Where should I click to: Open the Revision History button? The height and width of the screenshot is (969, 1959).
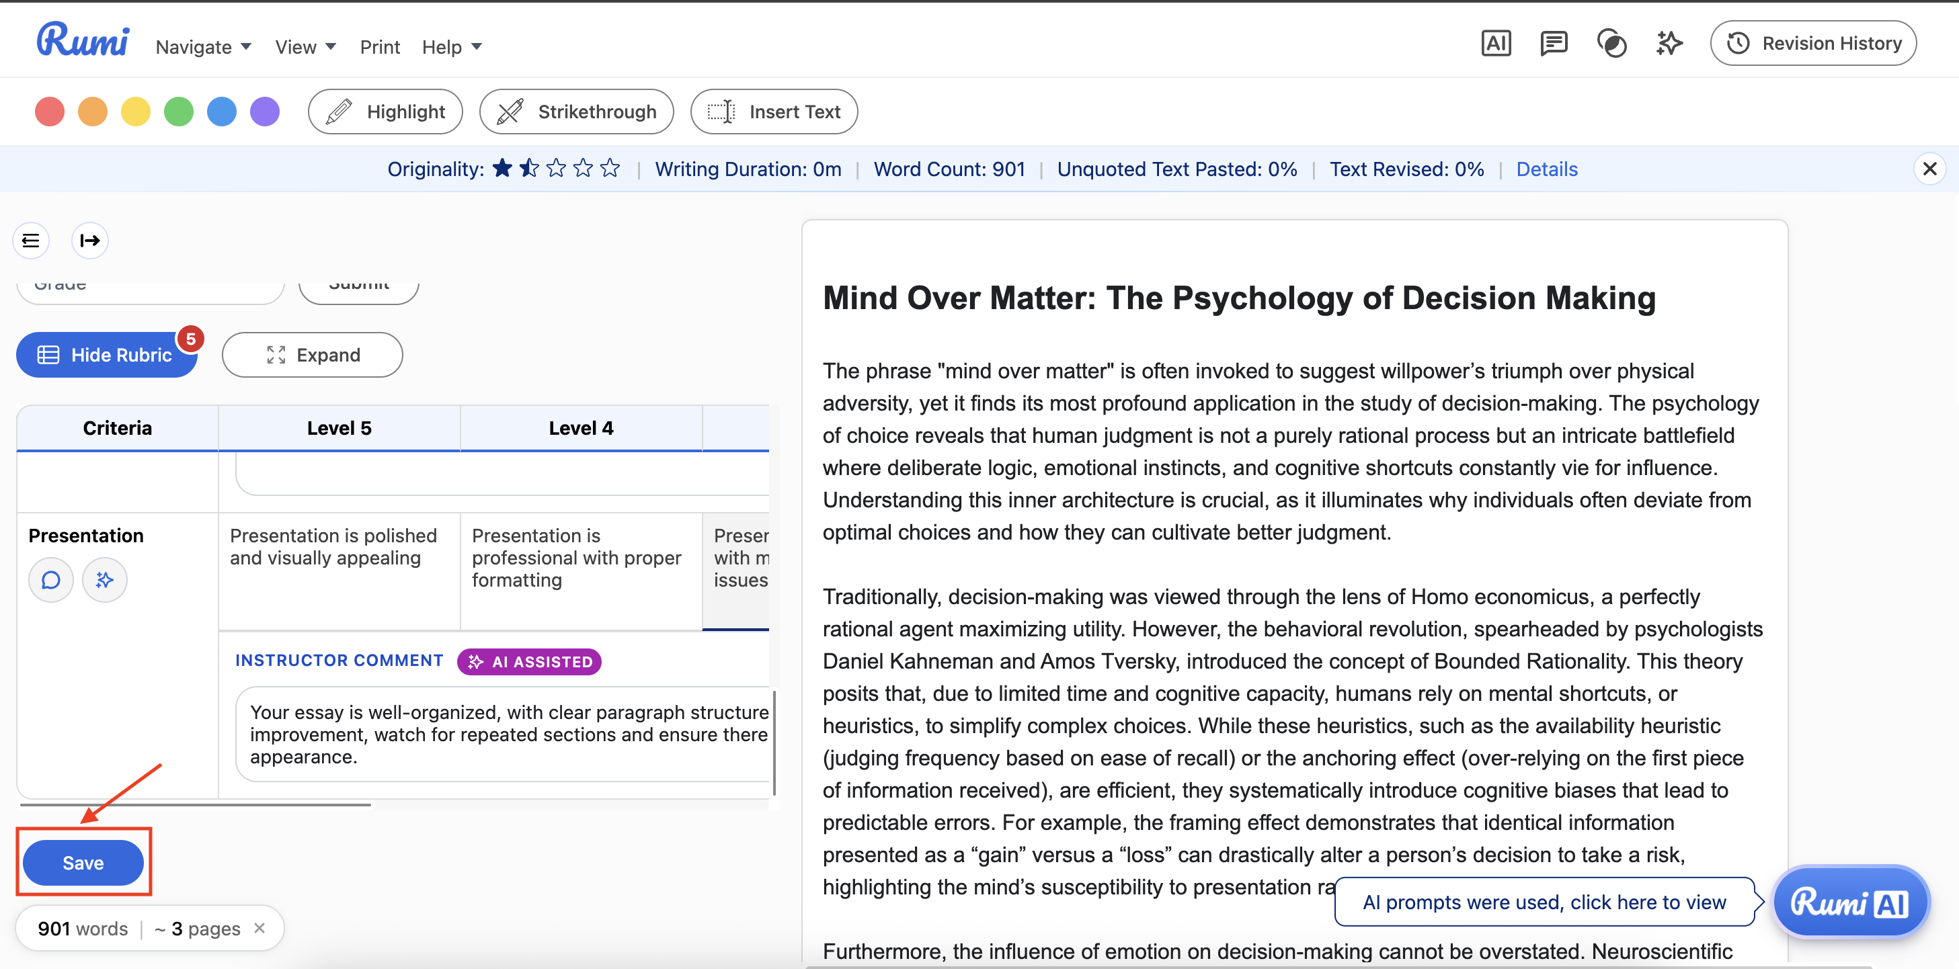1812,43
